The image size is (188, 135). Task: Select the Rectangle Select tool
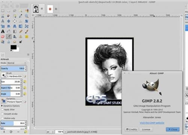click(3, 11)
